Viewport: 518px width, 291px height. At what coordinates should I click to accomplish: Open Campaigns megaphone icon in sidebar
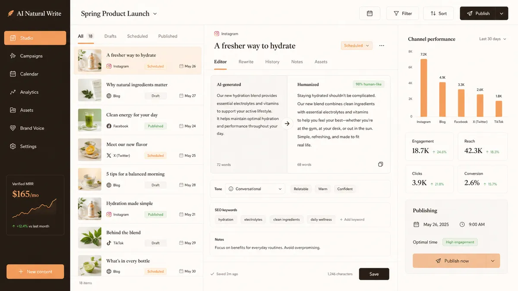pos(13,56)
